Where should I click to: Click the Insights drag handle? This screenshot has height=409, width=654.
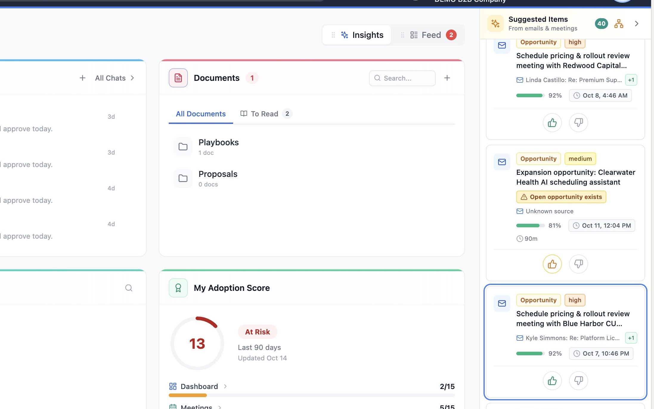pos(333,35)
